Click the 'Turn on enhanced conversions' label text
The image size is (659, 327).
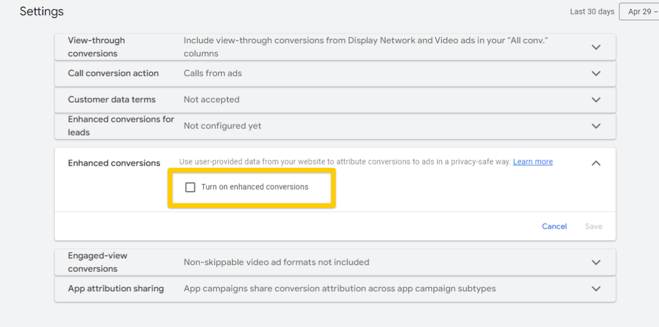[x=255, y=187]
